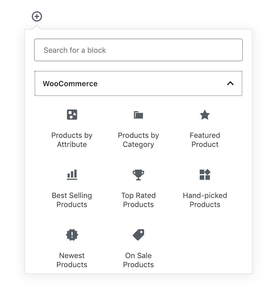The image size is (278, 291).
Task: Pick the Hand-picked Products blocks icon
Action: [205, 175]
